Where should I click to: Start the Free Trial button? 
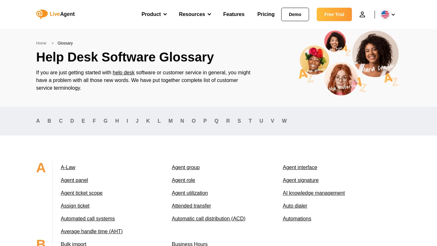click(334, 14)
